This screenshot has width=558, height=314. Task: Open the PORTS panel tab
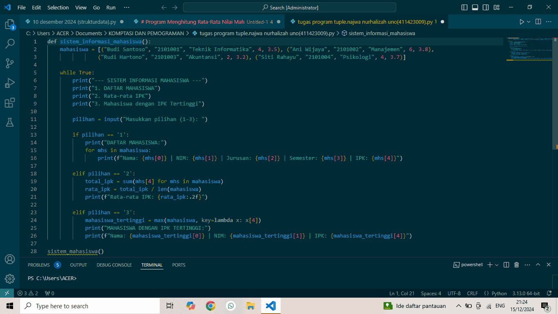(x=179, y=265)
